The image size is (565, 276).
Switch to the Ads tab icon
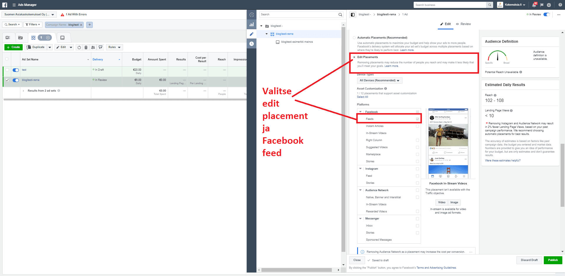(62, 38)
